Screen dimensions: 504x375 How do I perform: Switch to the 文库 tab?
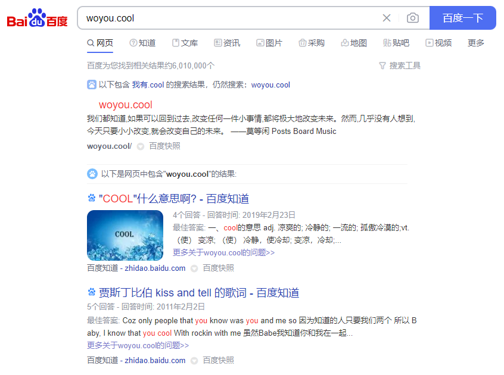[x=185, y=43]
